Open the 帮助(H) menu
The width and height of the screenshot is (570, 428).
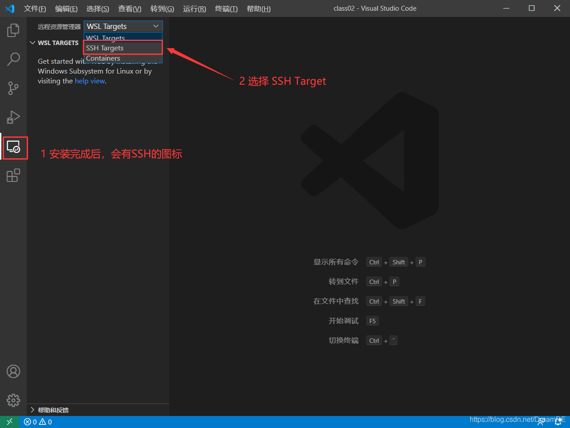pos(259,8)
